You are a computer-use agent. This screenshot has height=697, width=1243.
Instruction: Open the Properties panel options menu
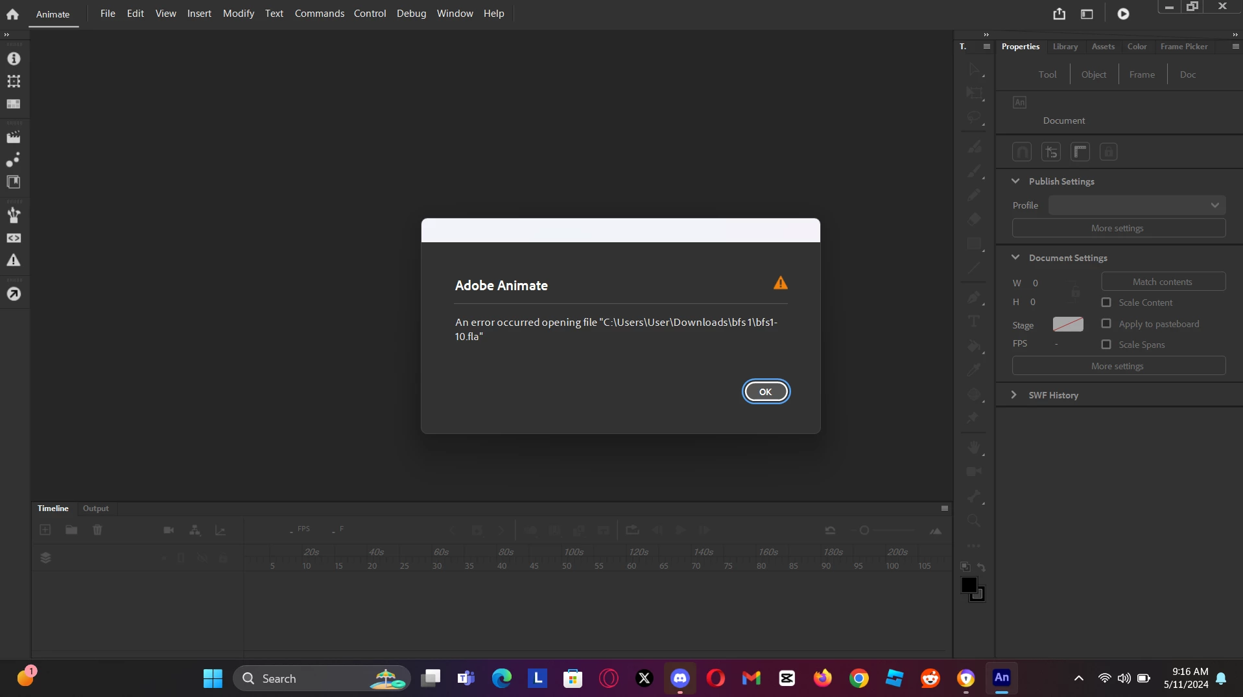click(x=1235, y=47)
